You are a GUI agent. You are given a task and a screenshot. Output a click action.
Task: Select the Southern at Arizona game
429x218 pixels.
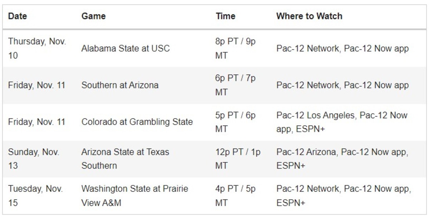click(120, 85)
